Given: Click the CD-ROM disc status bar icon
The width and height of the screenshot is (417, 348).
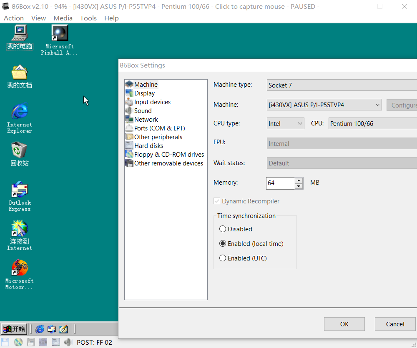Looking at the screenshot, I should 18,342.
